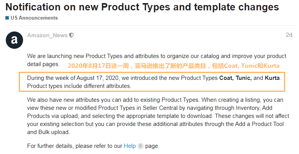299x154 pixels.
Task: Click the bold word Coat
Action: tap(226, 78)
